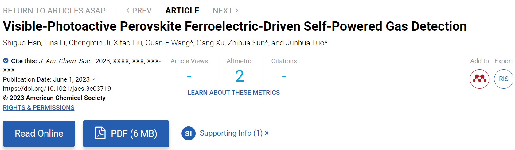Click the Read Online button
515x150 pixels.
[x=39, y=133]
